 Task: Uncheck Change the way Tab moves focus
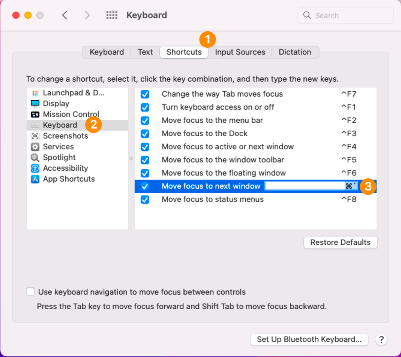click(x=145, y=94)
